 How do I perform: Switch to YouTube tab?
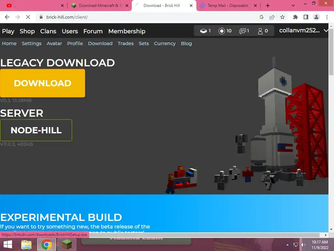[33, 6]
